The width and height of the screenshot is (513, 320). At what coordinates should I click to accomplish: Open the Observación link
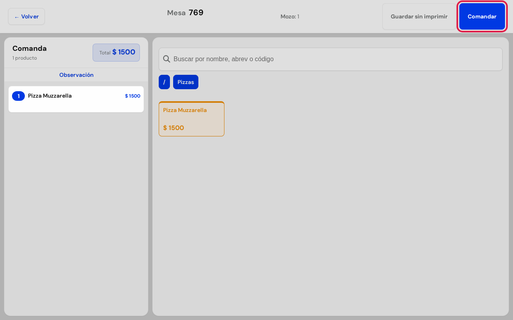click(x=76, y=75)
